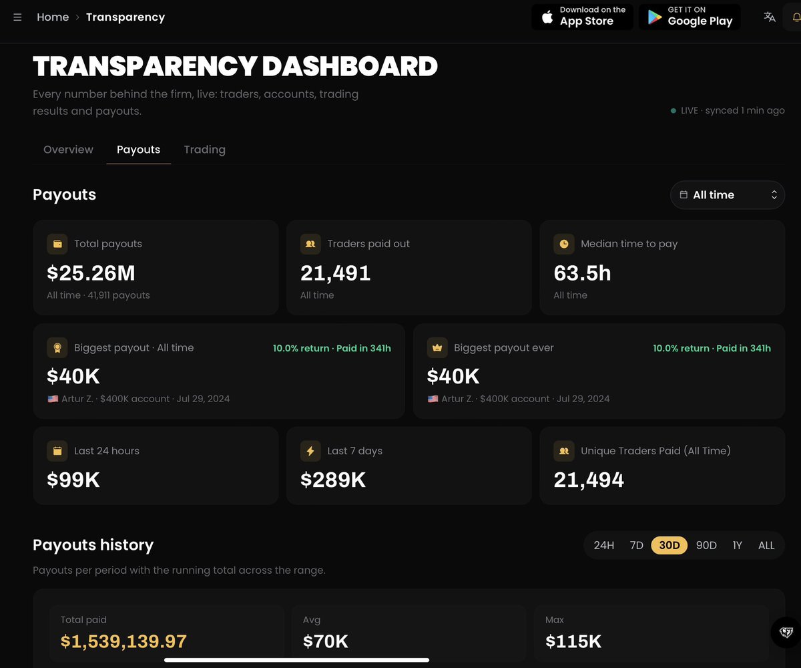The image size is (801, 668).
Task: Get it on Google Play button
Action: (690, 17)
